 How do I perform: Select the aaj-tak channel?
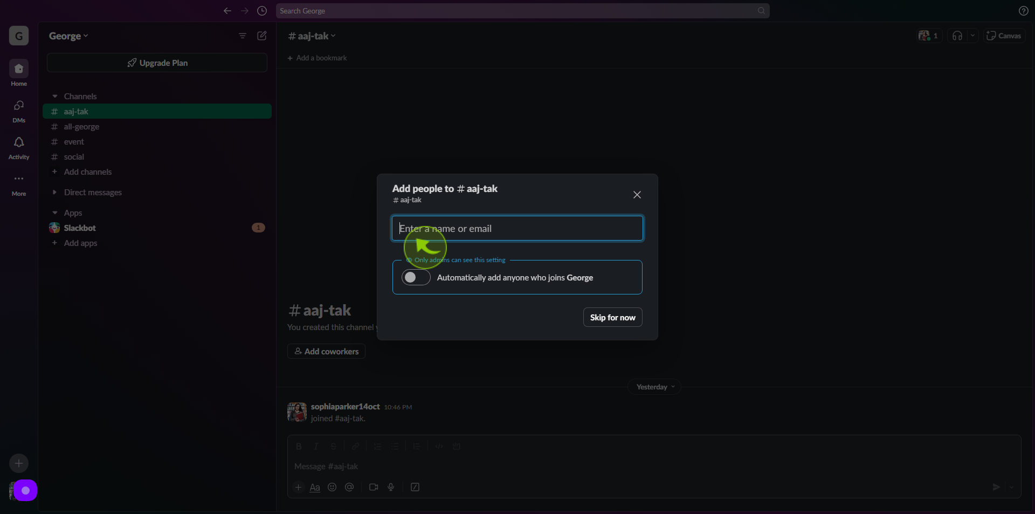[x=157, y=111]
